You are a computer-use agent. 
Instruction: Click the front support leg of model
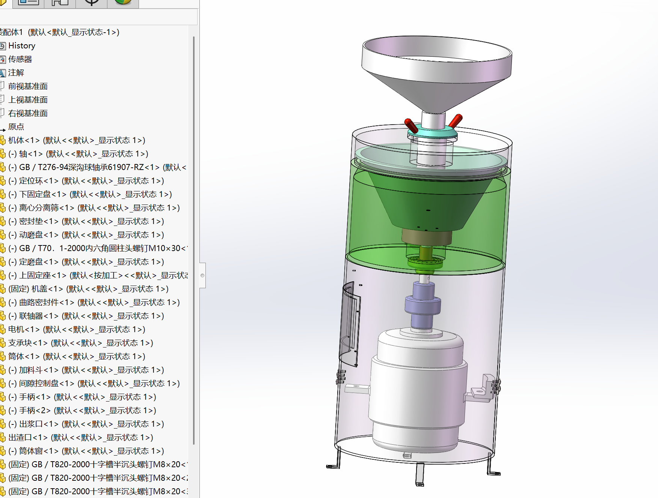[420, 475]
